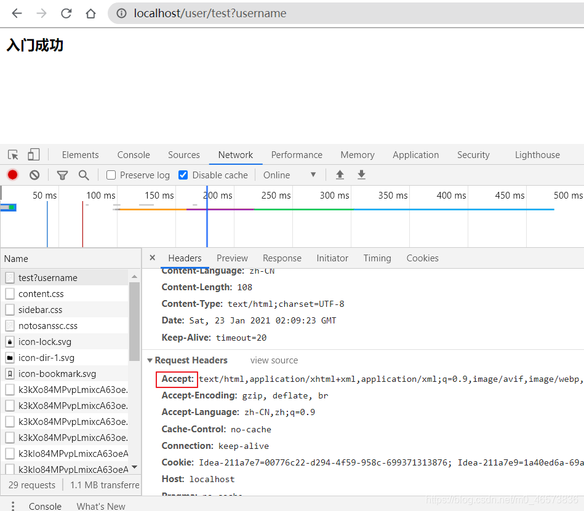The height and width of the screenshot is (511, 584).
Task: Select the sidebar.css request
Action: pyautogui.click(x=65, y=310)
